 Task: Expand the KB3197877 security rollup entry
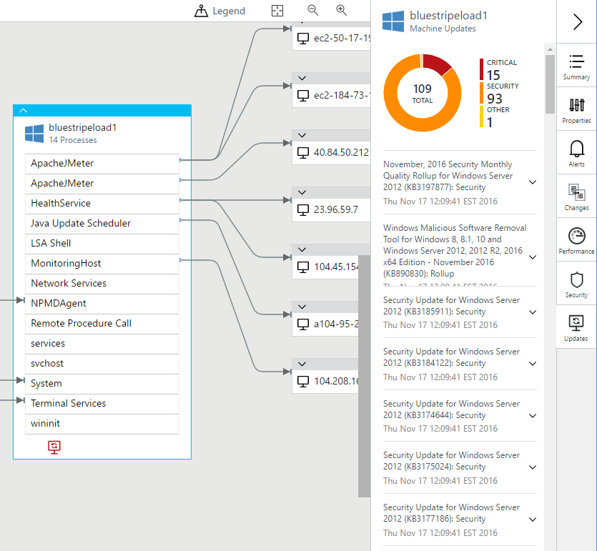click(532, 182)
